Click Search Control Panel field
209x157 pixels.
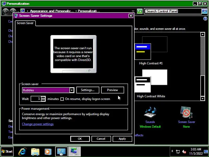coord(173,11)
